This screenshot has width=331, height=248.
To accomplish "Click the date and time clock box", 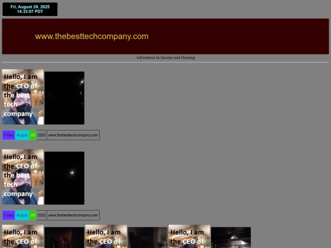I will click(30, 9).
